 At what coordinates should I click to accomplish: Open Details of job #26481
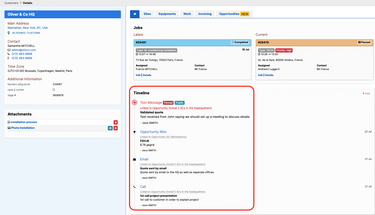(147, 75)
